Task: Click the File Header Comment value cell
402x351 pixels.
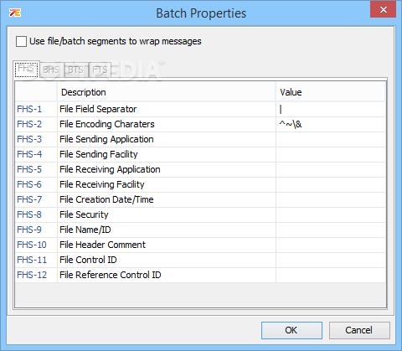Action: tap(331, 245)
